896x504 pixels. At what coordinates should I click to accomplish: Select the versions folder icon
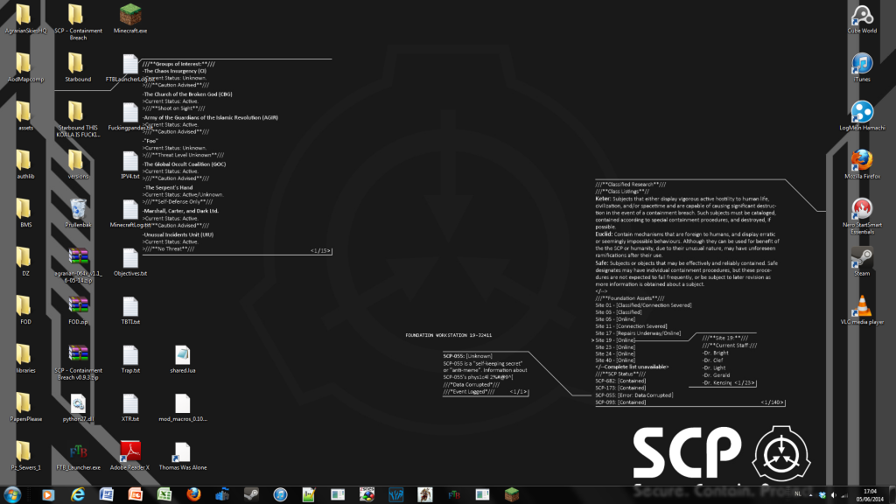point(75,161)
